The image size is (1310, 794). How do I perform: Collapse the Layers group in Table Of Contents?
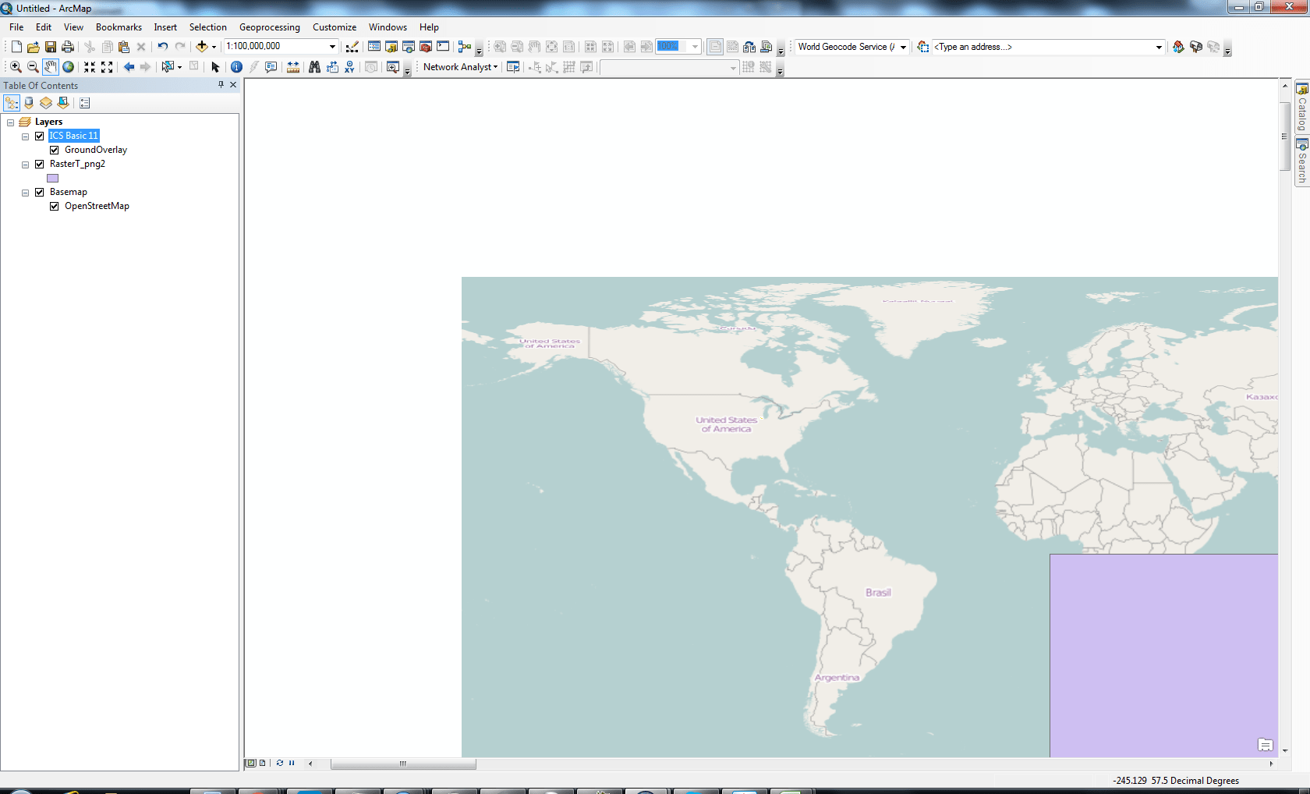[10, 122]
